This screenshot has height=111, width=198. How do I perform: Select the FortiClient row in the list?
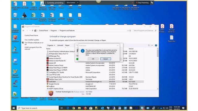[x=95, y=82]
